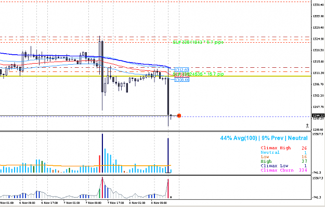Click the 1338.40 price axis label
Viewport: 325px width, 207px height.
tap(319, 5)
